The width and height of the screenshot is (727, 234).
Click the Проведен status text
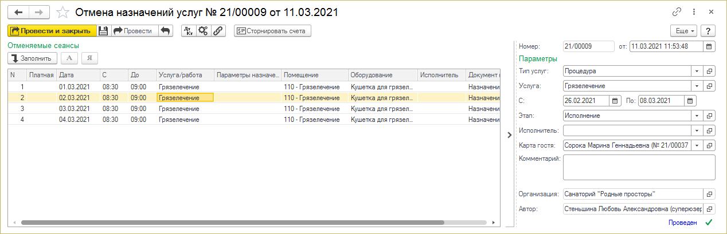[682, 223]
